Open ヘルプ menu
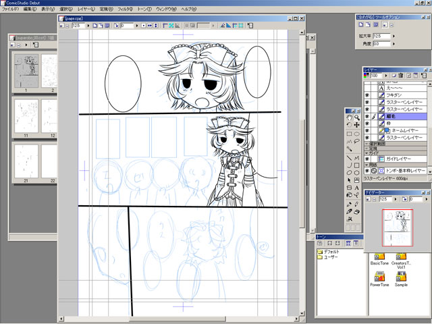This screenshot has height=324, width=432. coord(189,9)
